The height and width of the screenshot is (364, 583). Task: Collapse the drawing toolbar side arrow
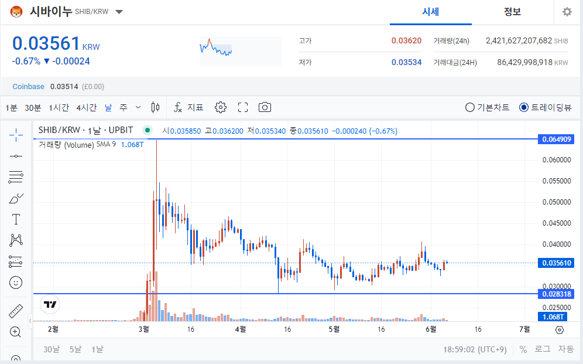coord(30,320)
